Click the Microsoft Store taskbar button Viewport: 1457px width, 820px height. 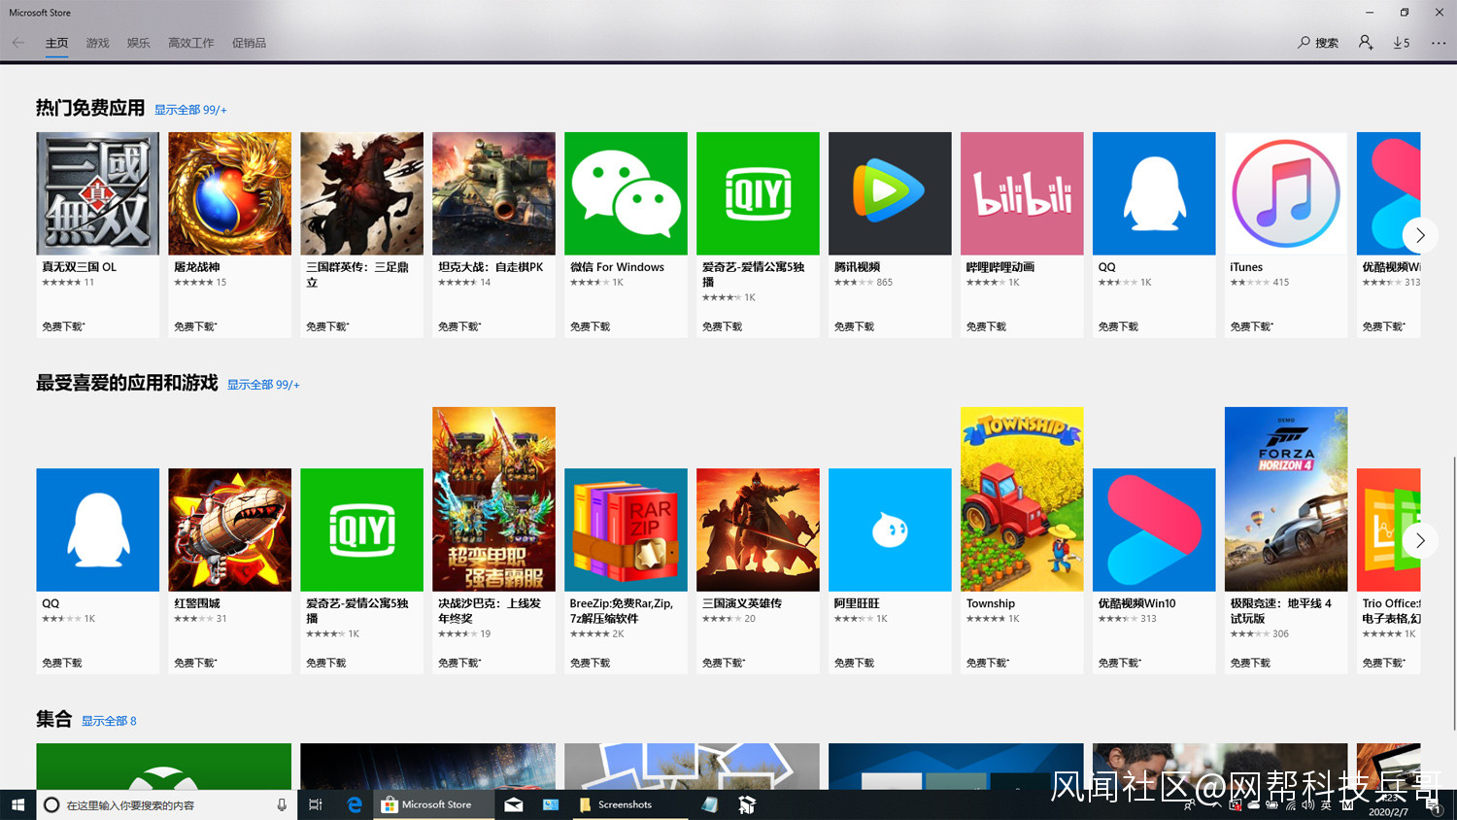coord(432,804)
